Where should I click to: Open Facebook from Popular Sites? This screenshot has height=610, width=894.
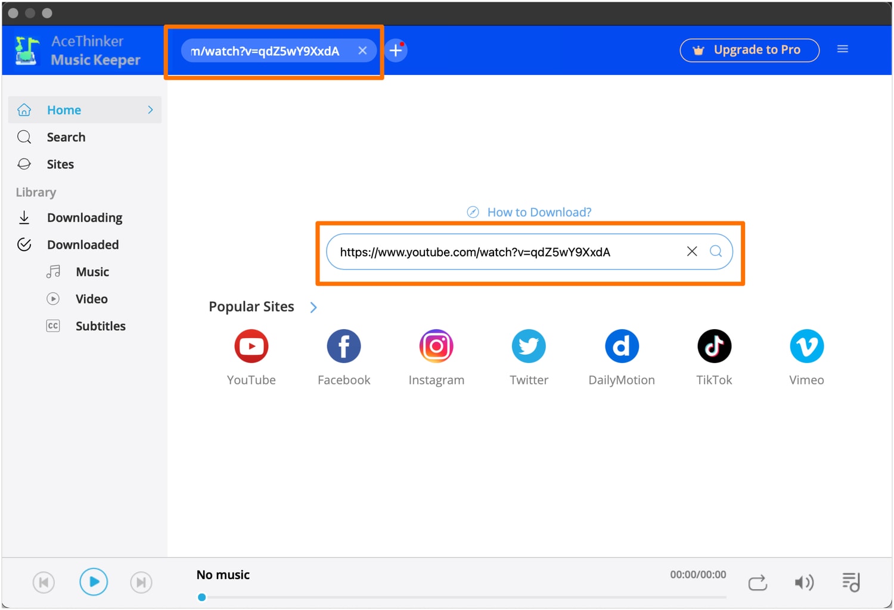tap(343, 346)
